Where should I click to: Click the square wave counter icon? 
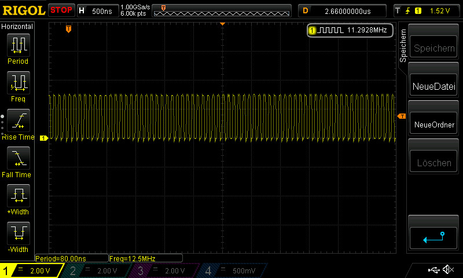[330, 30]
